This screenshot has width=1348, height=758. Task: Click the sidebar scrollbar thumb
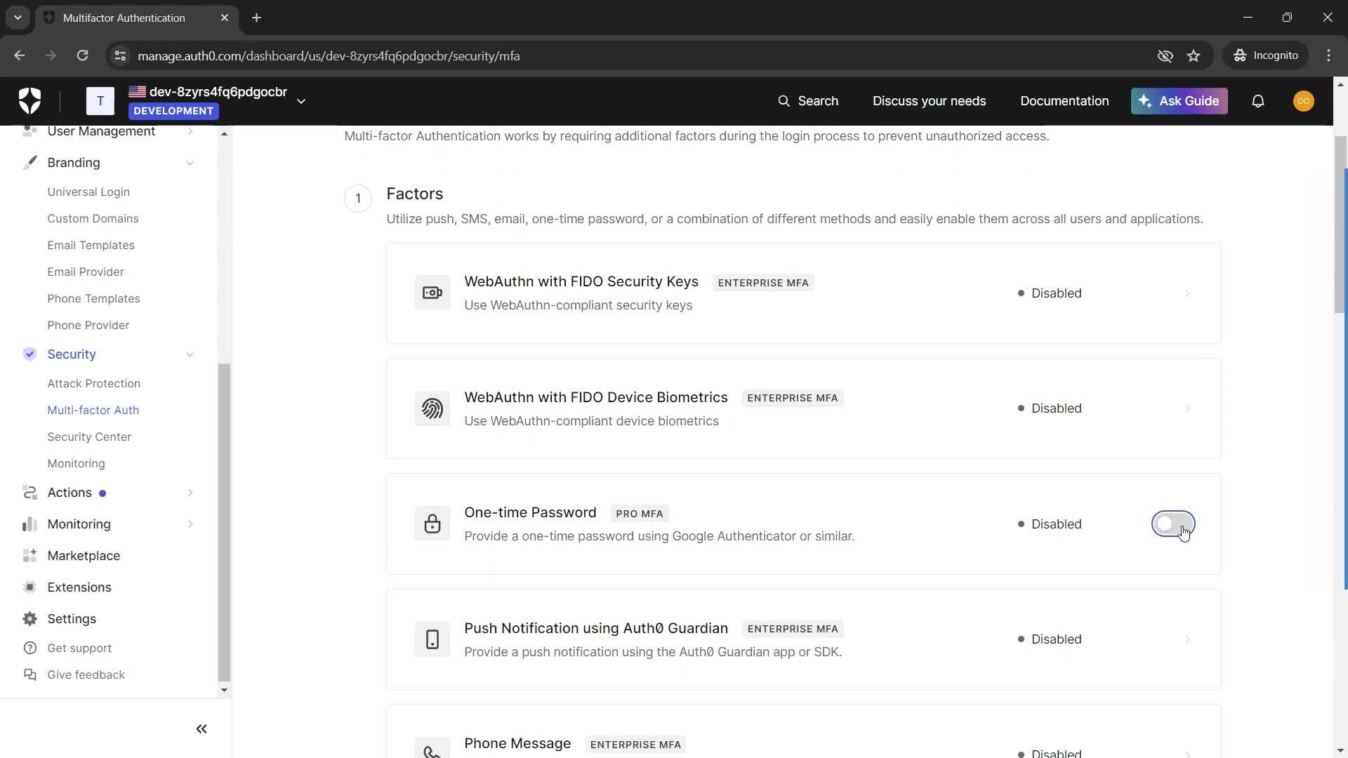tap(224, 521)
